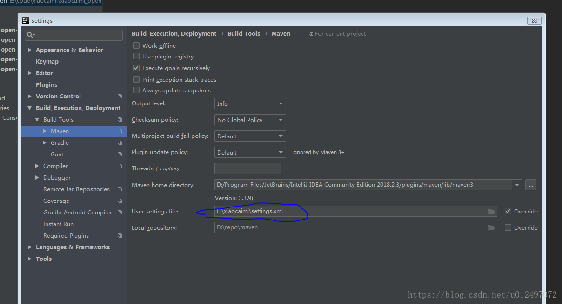
Task: Select Gant under Build Tools
Action: [x=57, y=155]
